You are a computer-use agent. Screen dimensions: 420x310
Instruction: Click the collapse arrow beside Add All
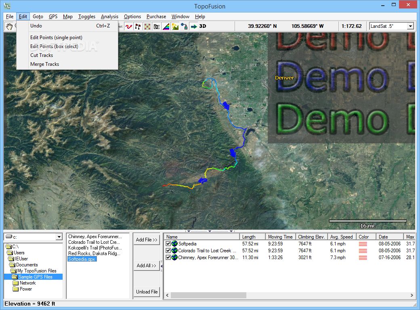point(162,266)
